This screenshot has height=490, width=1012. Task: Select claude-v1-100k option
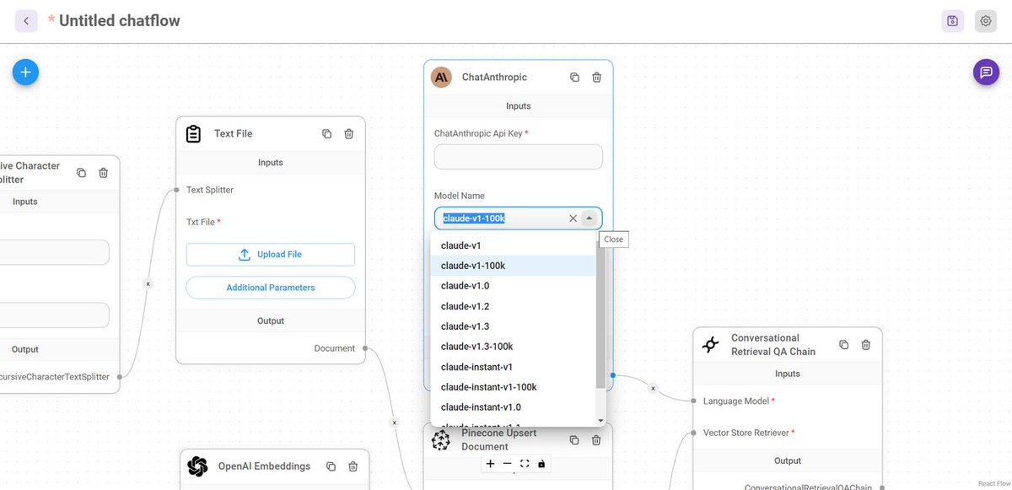513,266
